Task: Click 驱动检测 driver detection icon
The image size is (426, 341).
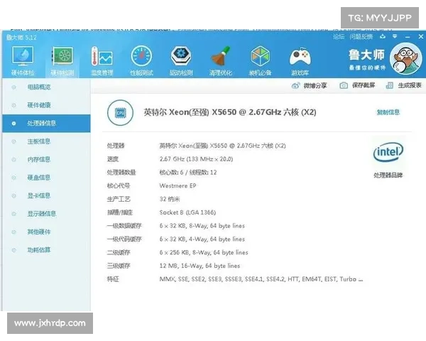Action: [181, 57]
